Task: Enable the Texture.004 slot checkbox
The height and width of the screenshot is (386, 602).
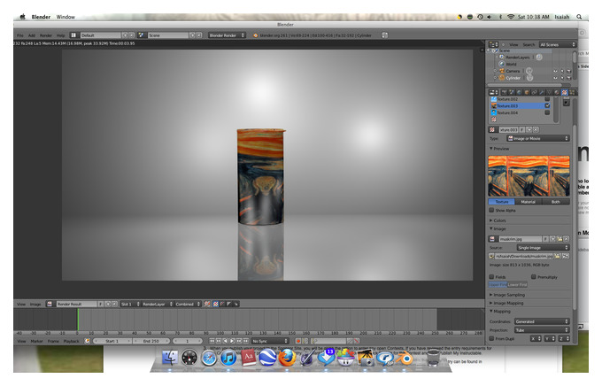Action: point(547,112)
